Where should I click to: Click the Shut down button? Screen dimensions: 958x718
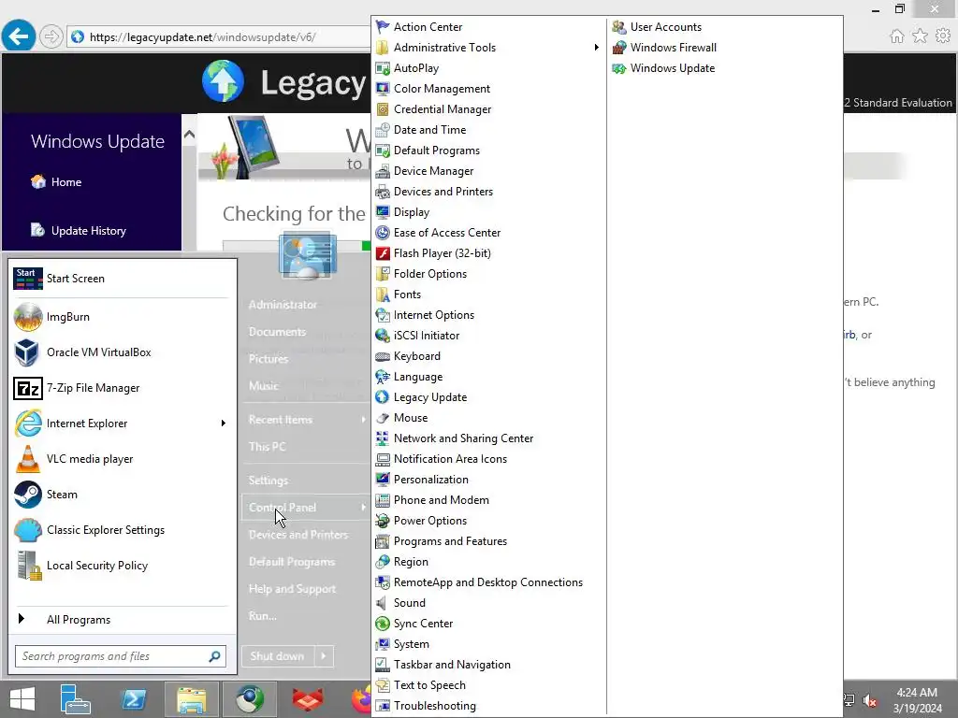[x=278, y=656]
